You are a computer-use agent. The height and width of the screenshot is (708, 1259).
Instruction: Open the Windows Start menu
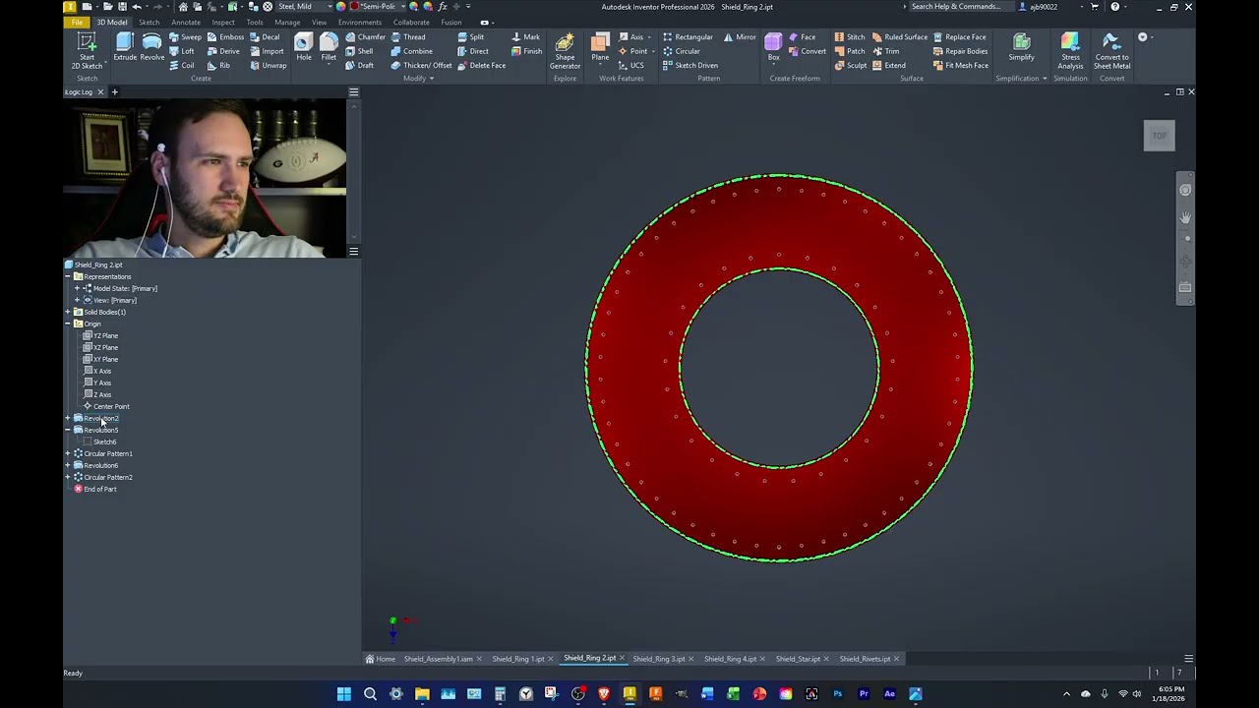tap(344, 694)
